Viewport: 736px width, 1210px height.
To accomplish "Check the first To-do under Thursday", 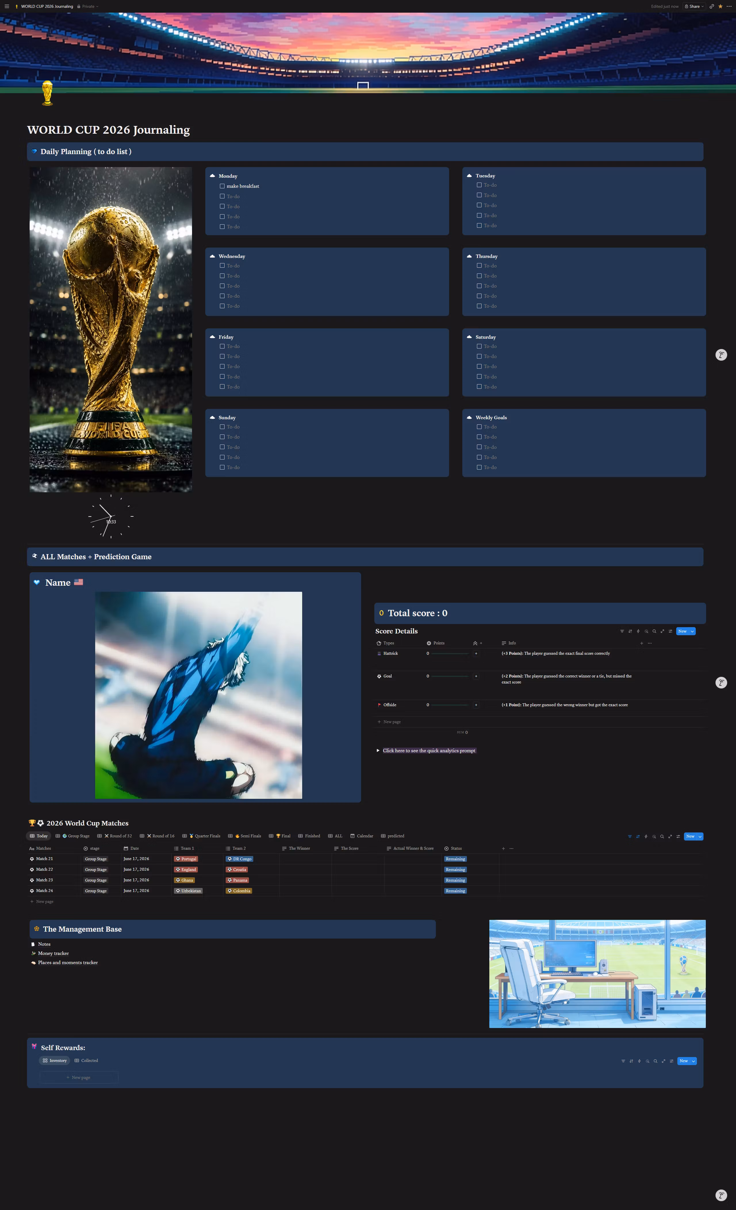I will coord(479,266).
